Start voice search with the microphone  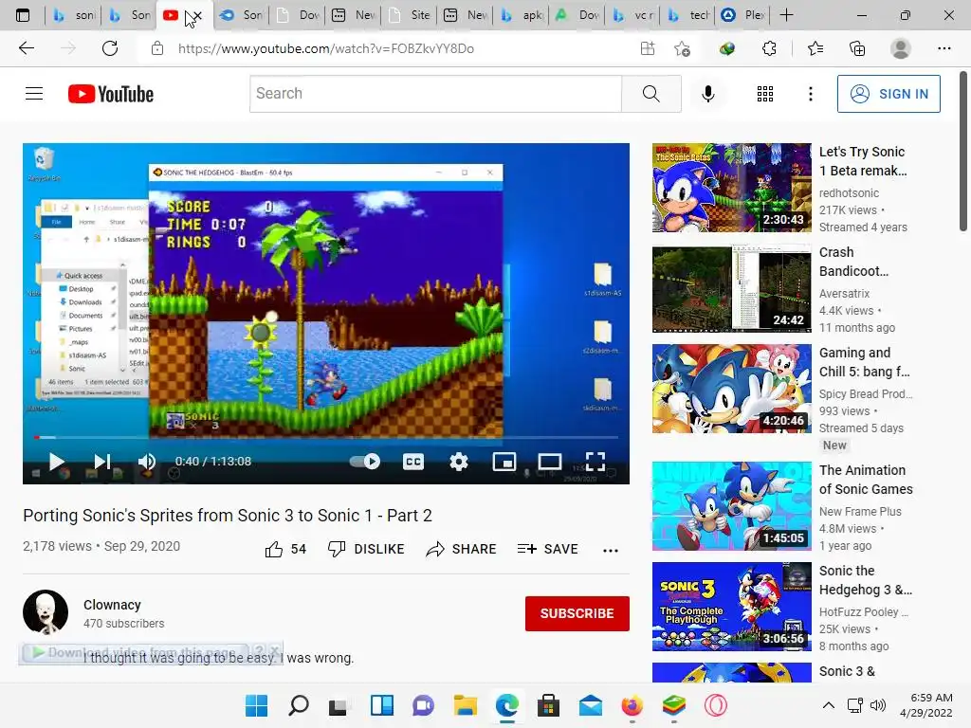[707, 94]
